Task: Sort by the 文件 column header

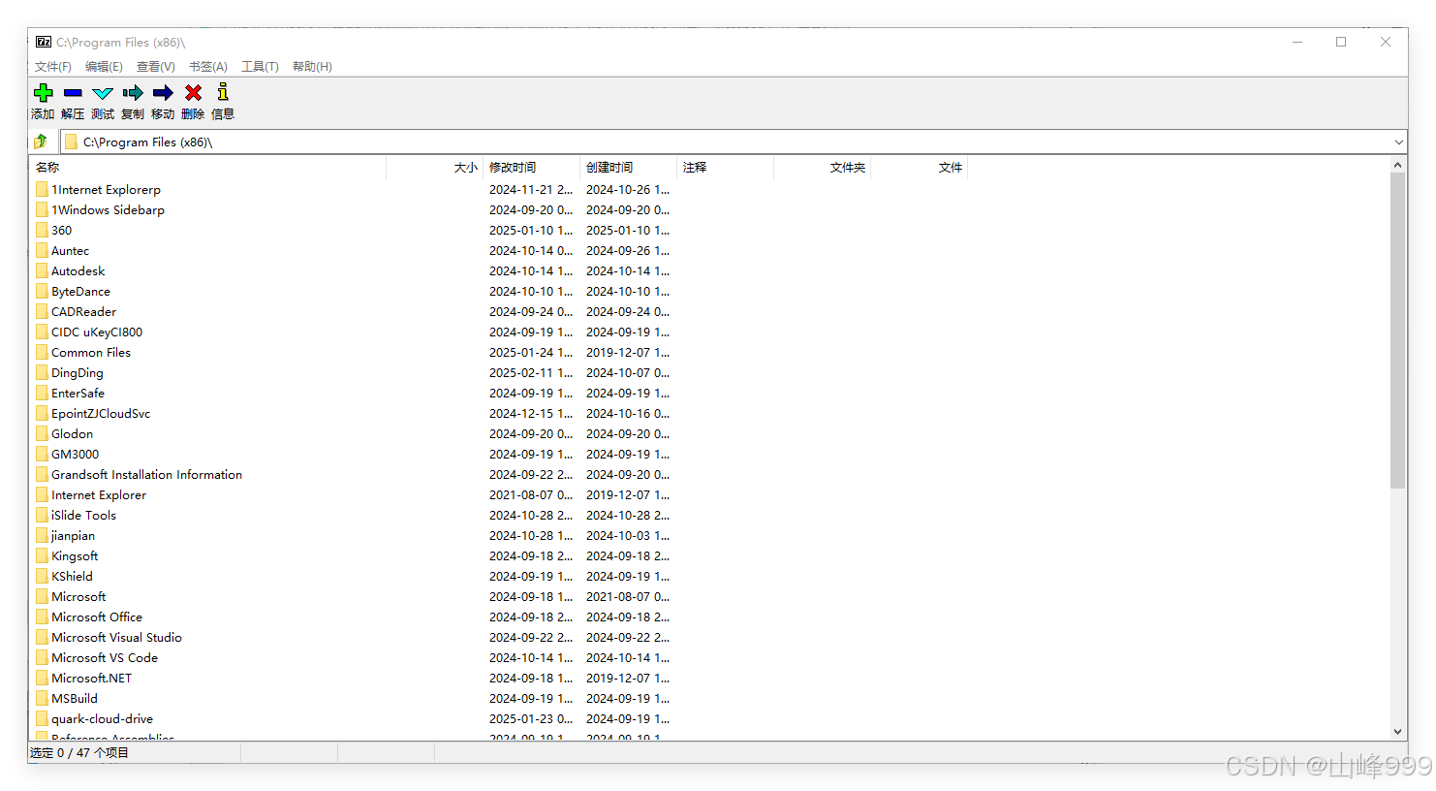Action: pos(920,168)
